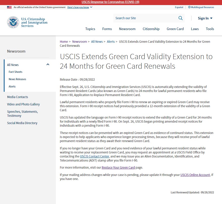Select All News in the sidebar

click(x=13, y=65)
